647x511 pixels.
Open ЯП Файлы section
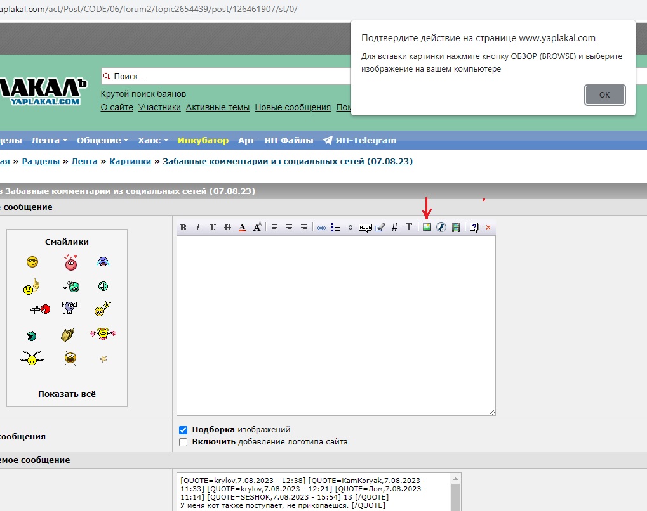point(288,141)
